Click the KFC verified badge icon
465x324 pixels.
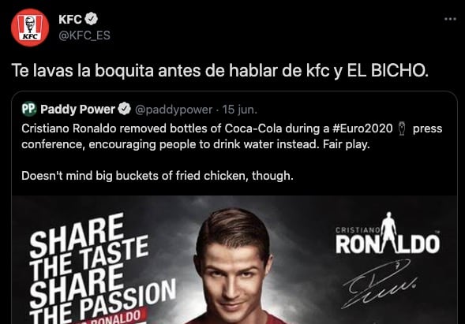pos(92,19)
